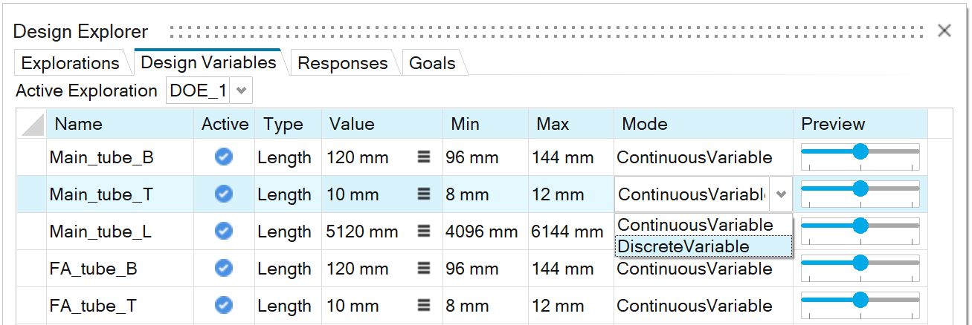Deactivate the Main_tube_B design variable

(223, 157)
